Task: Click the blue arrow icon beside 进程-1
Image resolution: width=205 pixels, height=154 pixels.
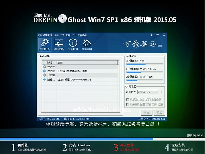Action: pos(45,80)
